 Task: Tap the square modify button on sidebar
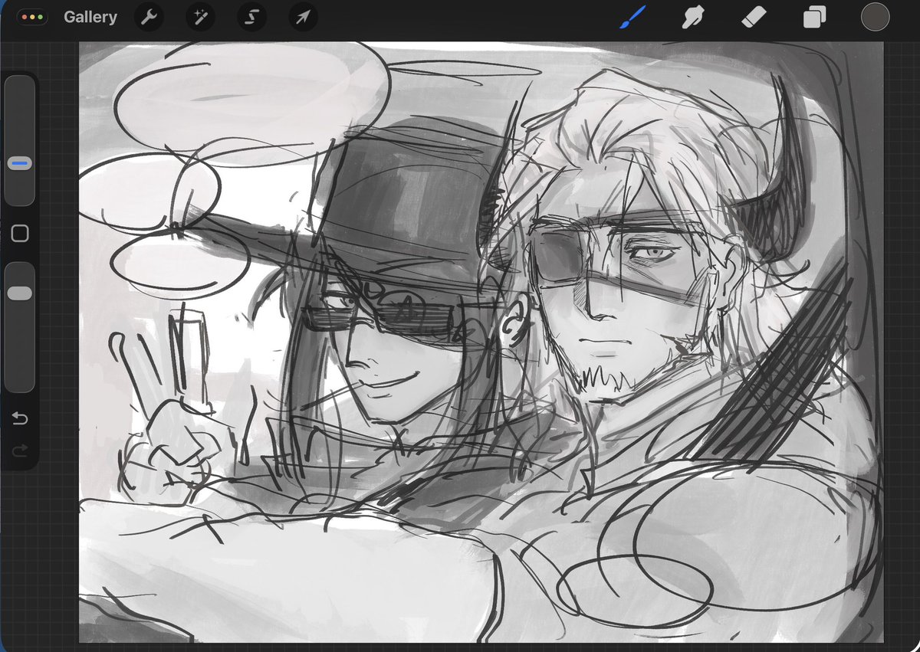coord(20,234)
